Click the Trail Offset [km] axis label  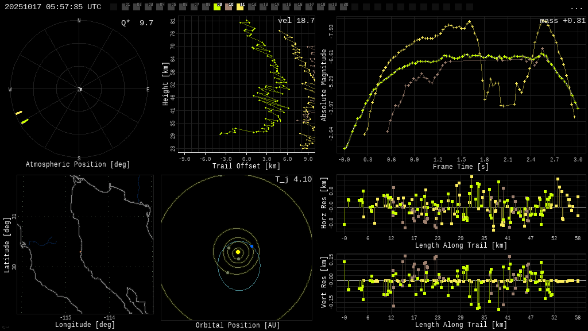coord(246,167)
